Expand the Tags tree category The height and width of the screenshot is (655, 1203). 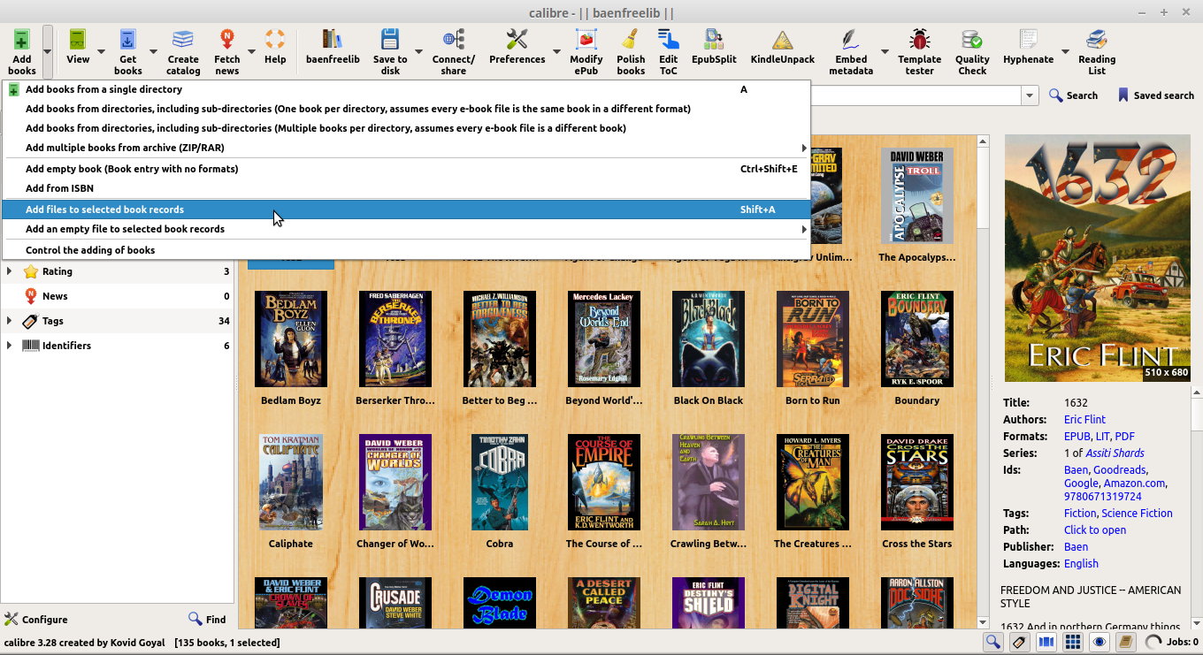point(10,321)
